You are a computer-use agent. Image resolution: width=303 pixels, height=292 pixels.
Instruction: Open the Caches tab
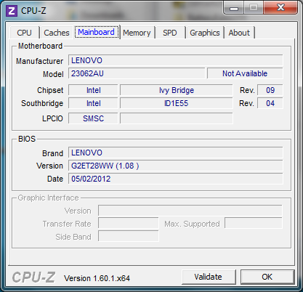pos(57,33)
